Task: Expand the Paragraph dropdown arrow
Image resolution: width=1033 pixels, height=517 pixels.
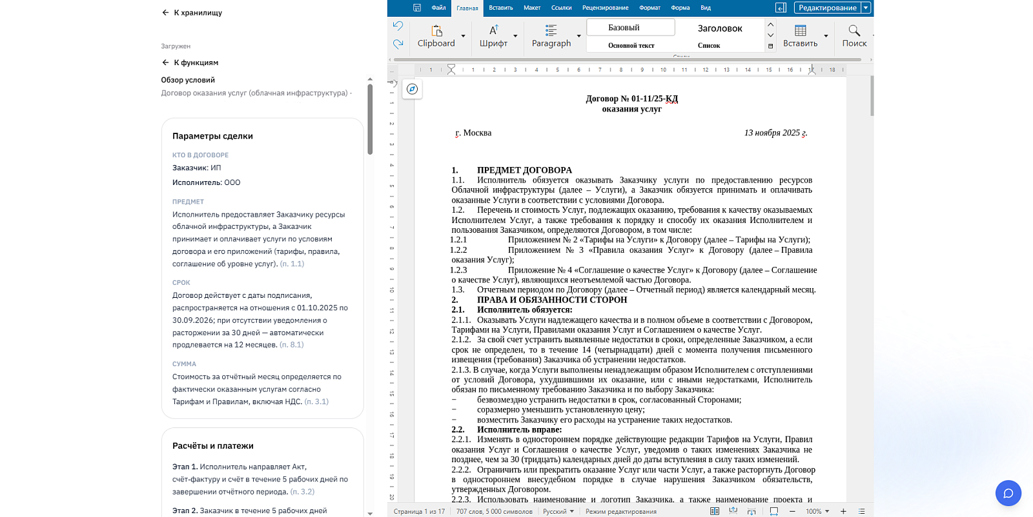Action: coord(578,36)
